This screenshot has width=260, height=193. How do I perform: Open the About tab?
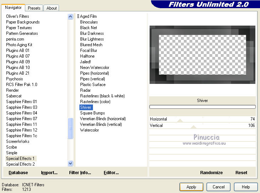[51, 8]
